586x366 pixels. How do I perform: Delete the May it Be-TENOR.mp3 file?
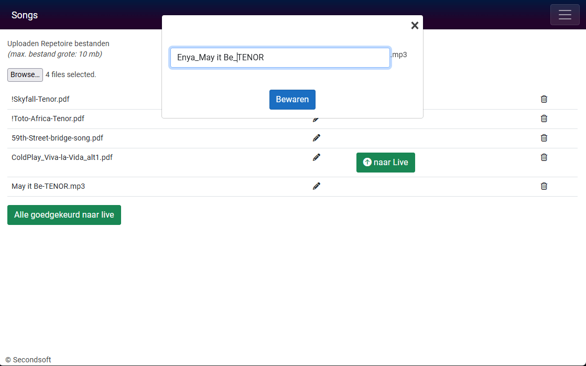(x=544, y=186)
